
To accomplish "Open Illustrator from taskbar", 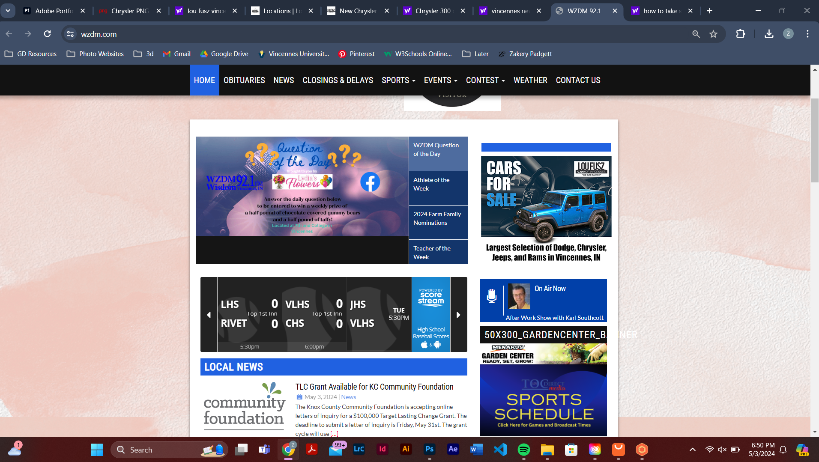I will click(406, 449).
